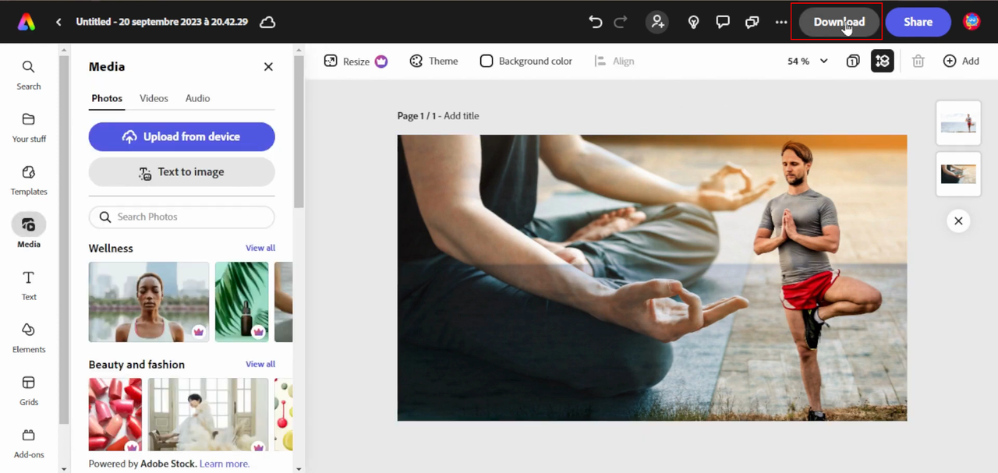Select the first layer thumbnail with standing man
Screen dimensions: 998x473
coord(958,123)
